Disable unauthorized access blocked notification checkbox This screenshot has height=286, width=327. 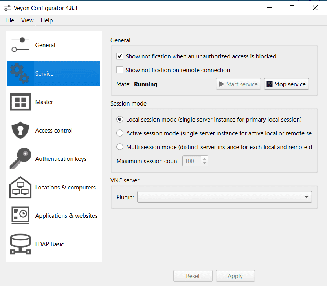coord(120,56)
